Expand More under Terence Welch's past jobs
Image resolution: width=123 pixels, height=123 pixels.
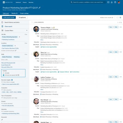[42, 40]
